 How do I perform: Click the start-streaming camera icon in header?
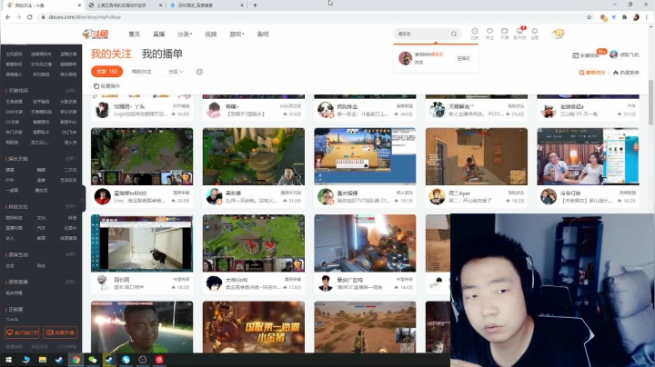[505, 31]
